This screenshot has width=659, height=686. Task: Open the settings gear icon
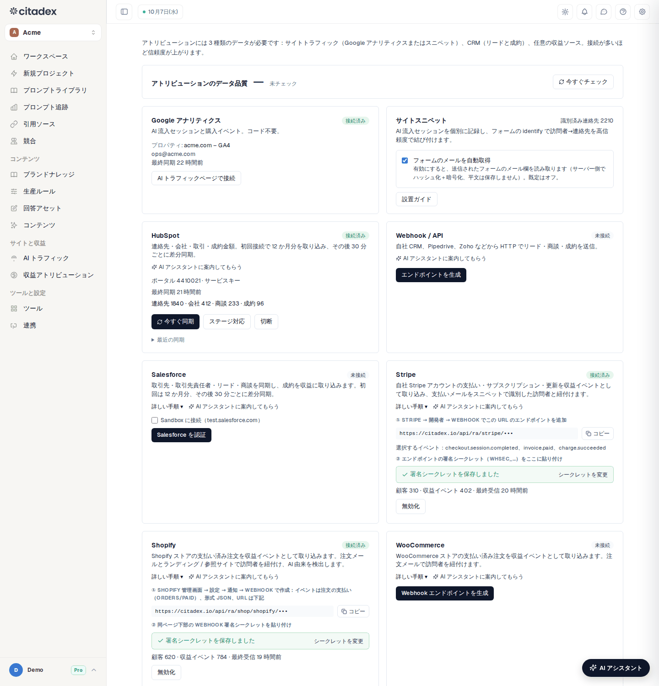642,12
